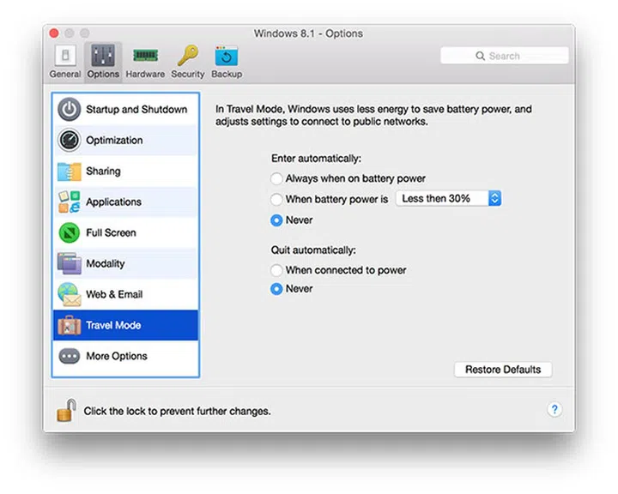This screenshot has height=494, width=618.
Task: Select the Options tab in toolbar
Action: (103, 57)
